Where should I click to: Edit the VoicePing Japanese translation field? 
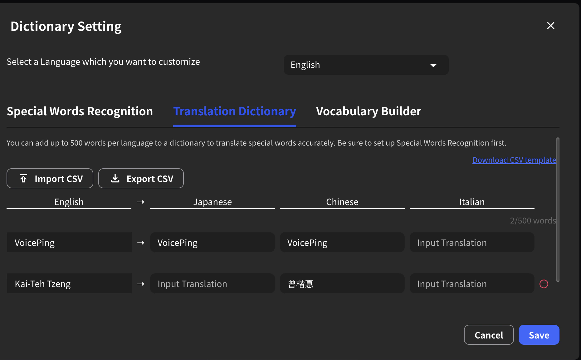(x=212, y=242)
